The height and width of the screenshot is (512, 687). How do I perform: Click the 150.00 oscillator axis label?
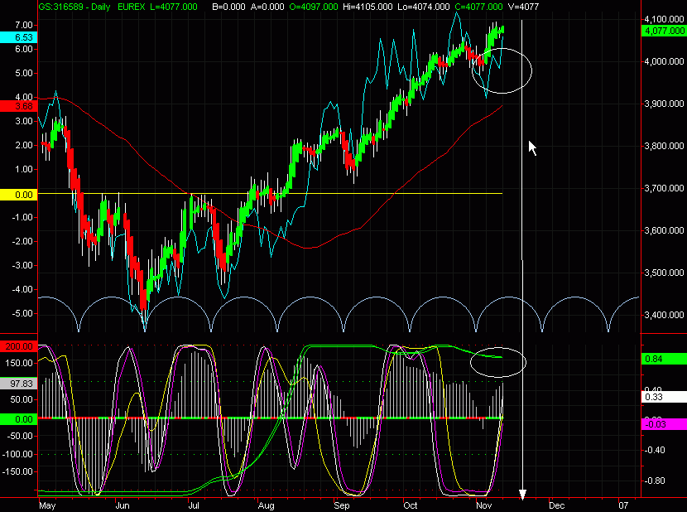tap(19, 363)
